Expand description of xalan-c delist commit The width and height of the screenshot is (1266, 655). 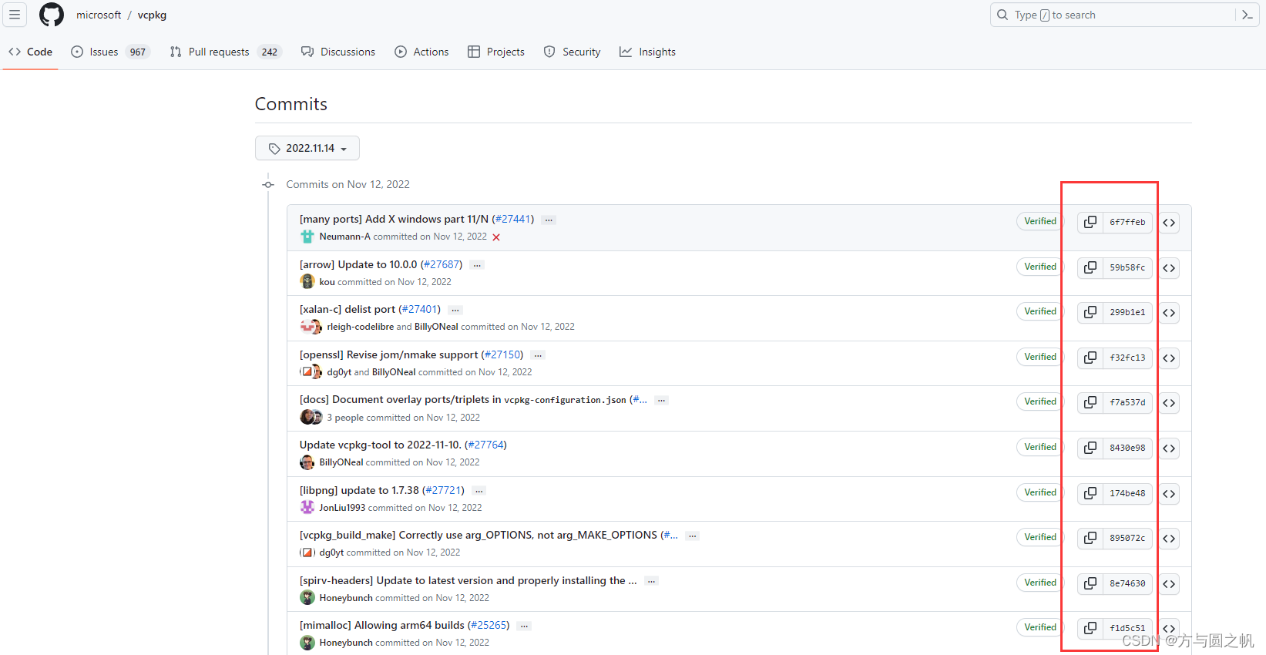[455, 310]
